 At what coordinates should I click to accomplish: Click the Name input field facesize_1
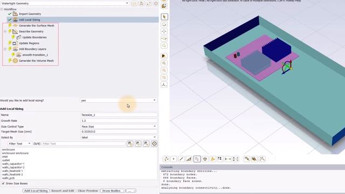(x=119, y=115)
